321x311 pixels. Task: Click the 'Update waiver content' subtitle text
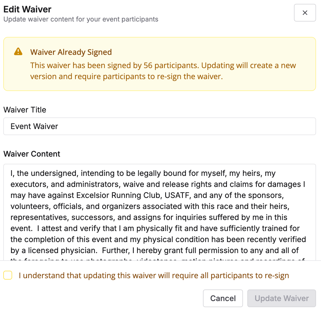tap(81, 19)
